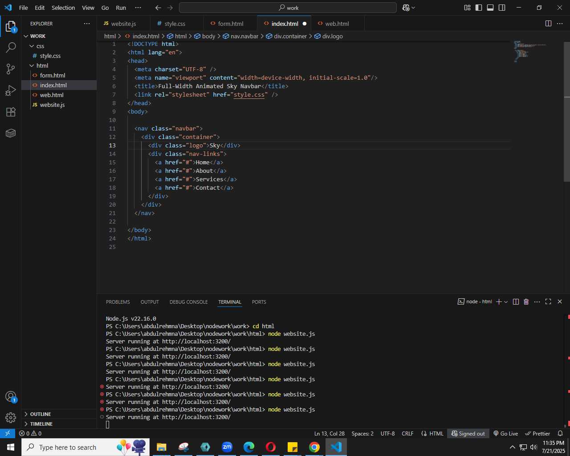Viewport: 570px width, 456px height.
Task: Open the View menu
Action: pos(88,8)
